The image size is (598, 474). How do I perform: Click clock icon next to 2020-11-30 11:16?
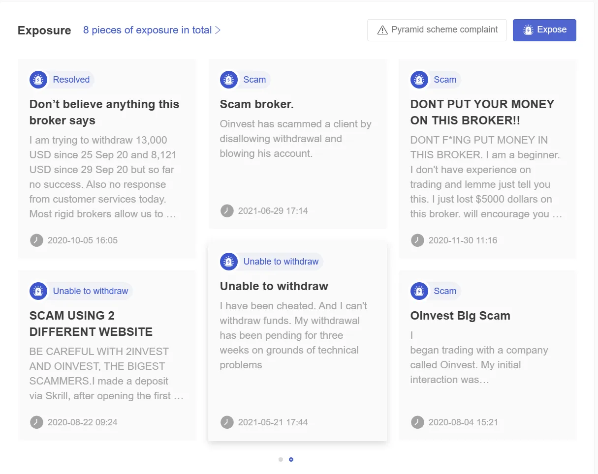(x=417, y=240)
